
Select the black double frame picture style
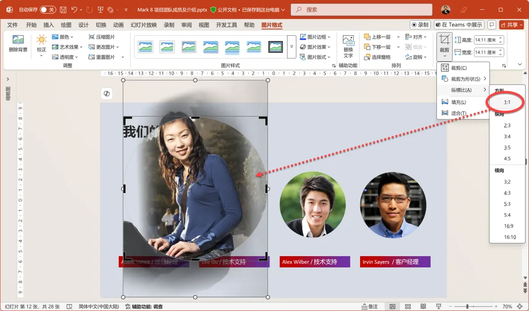pos(275,47)
